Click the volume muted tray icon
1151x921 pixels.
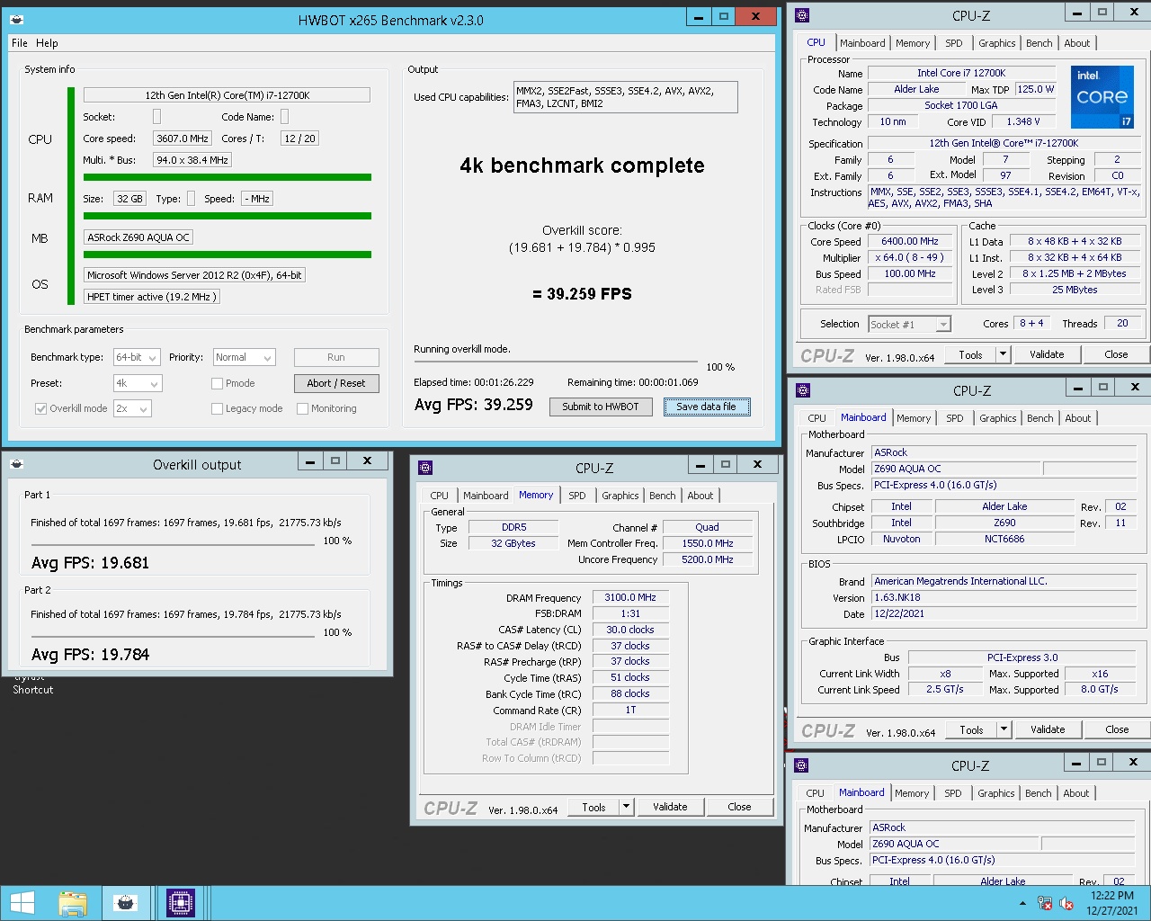coord(1067,903)
